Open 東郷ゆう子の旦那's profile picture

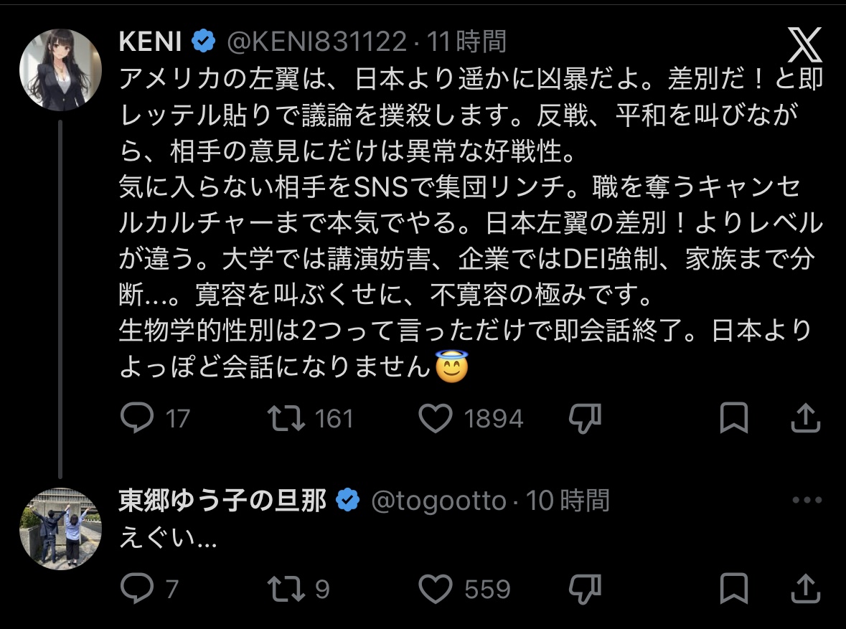[x=60, y=529]
